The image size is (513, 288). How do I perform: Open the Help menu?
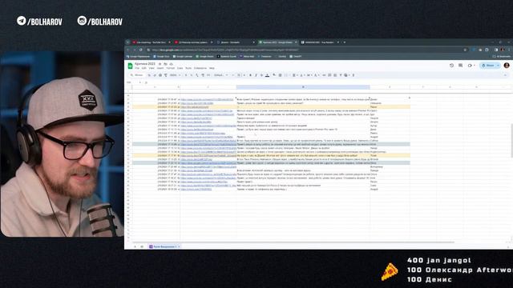[x=212, y=68]
